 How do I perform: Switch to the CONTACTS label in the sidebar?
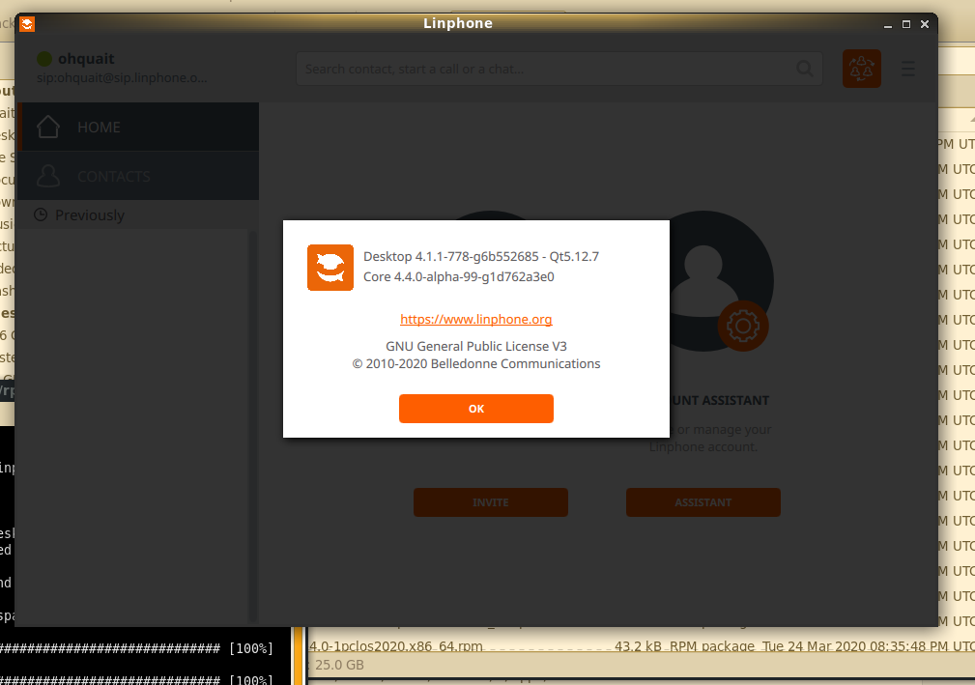coord(114,176)
